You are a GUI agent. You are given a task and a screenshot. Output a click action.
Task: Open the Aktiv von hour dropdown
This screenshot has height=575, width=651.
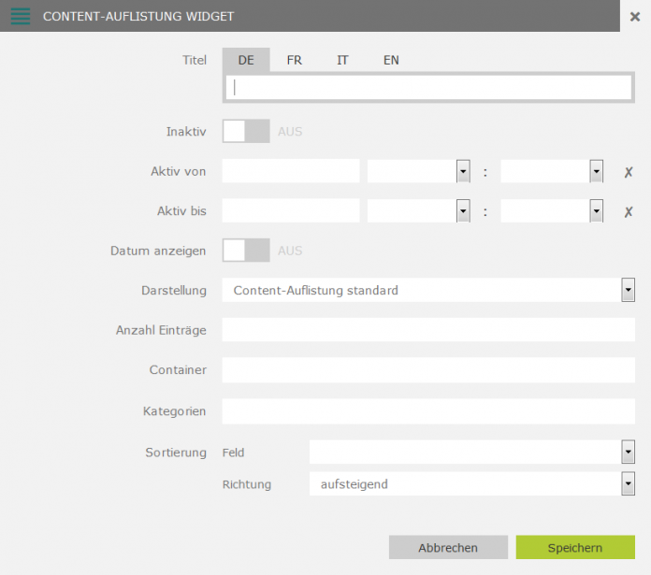pos(419,171)
